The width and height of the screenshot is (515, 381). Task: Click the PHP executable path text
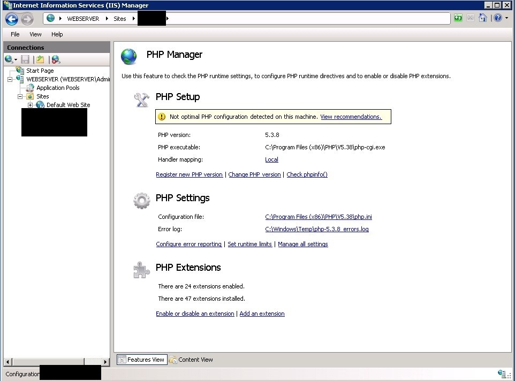[x=325, y=147]
